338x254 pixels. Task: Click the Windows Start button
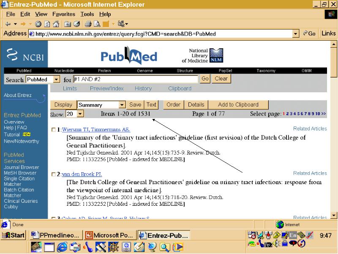coord(14,235)
